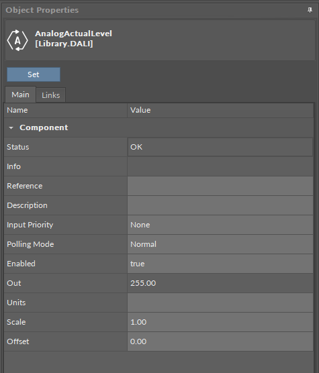Screen dimensions: 319x373
Task: Select the Status value OK field
Action: click(x=220, y=147)
